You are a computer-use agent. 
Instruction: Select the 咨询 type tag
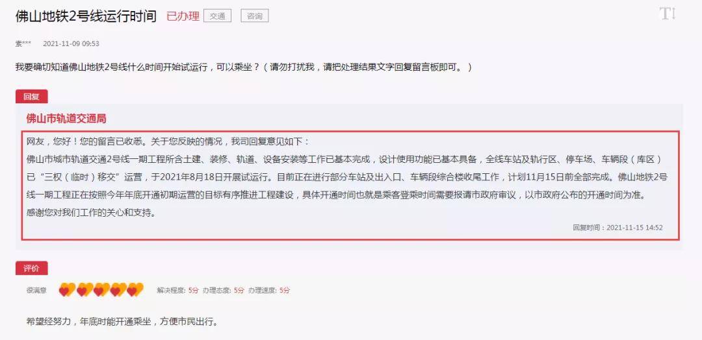tap(255, 16)
